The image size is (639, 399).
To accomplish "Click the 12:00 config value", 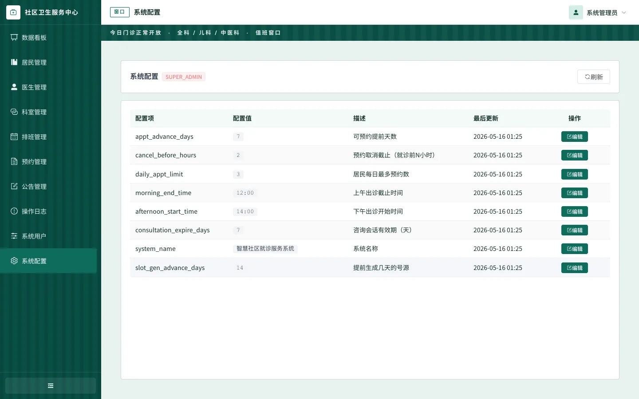I will pyautogui.click(x=245, y=193).
